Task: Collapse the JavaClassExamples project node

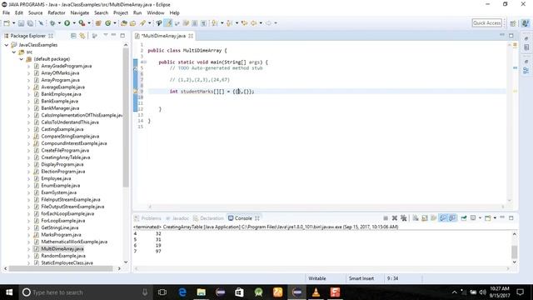Action: coord(7,45)
